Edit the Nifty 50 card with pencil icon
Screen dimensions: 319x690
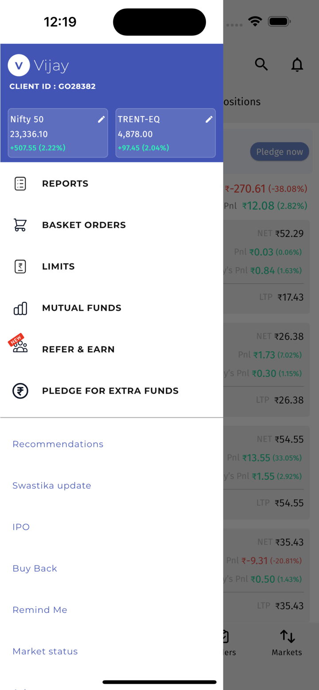click(x=101, y=119)
